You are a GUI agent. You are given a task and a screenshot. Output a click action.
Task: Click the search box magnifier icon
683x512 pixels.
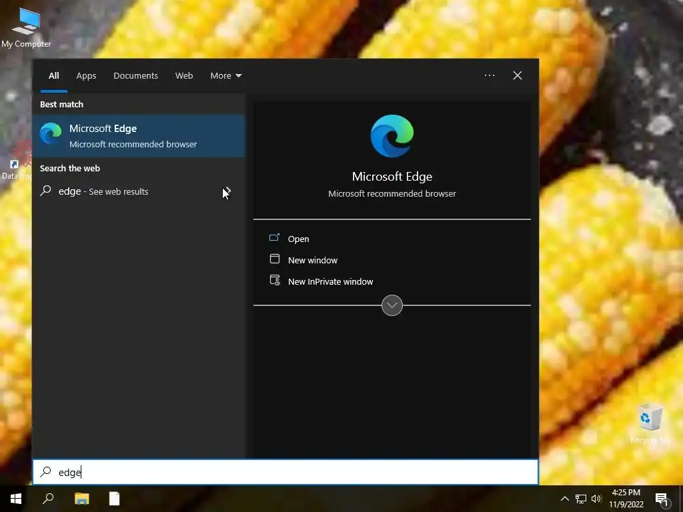(x=46, y=472)
